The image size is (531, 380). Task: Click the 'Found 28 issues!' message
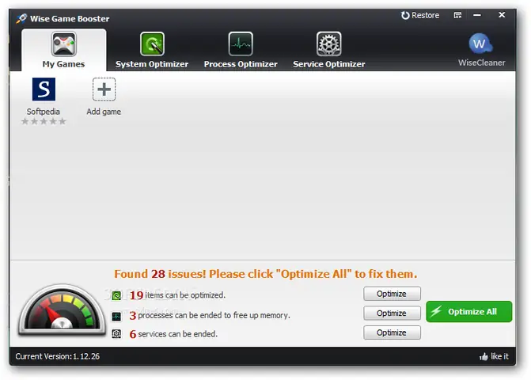pyautogui.click(x=266, y=274)
